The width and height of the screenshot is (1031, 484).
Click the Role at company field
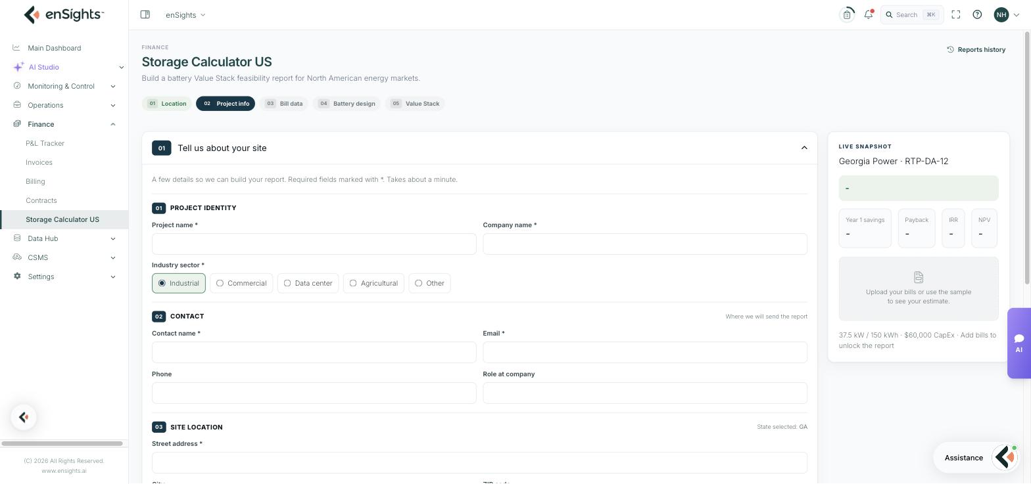pyautogui.click(x=645, y=393)
